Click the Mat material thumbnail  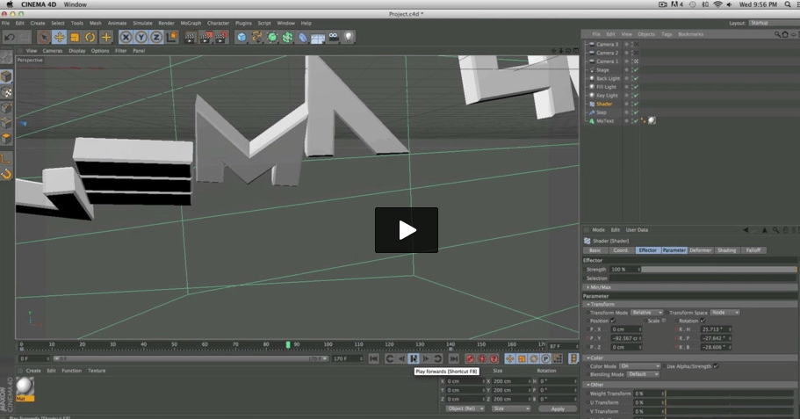(25, 389)
